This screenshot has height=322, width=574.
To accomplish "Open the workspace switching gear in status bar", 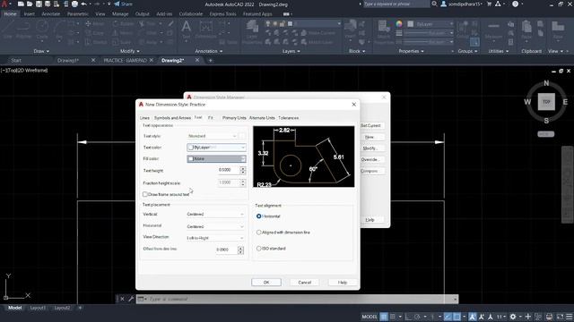I will 513,317.
